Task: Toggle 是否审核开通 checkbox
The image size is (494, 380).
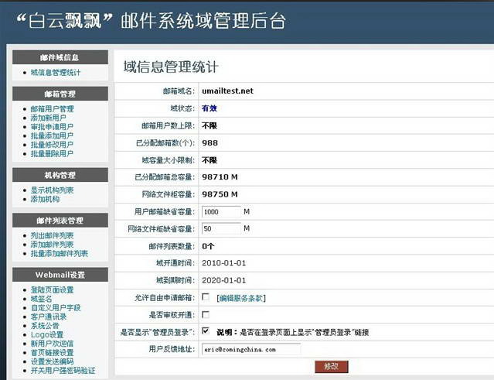Action: pyautogui.click(x=206, y=314)
